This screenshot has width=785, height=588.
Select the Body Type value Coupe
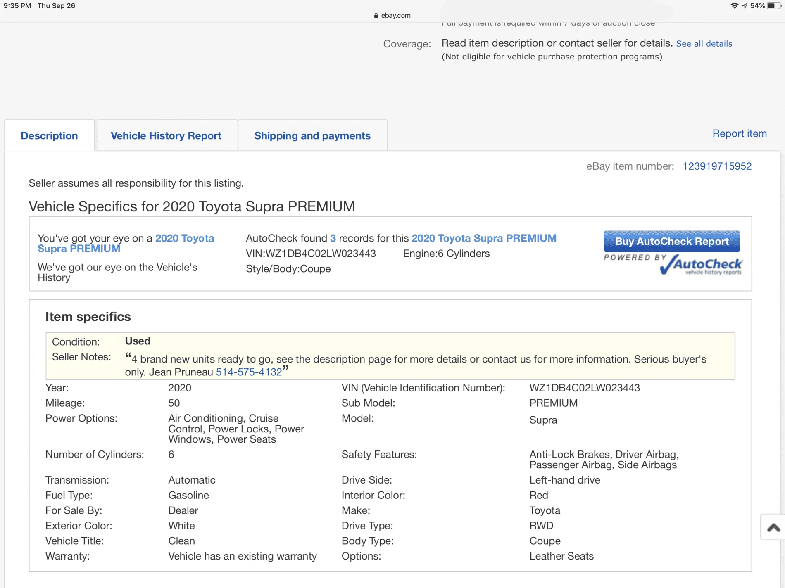pos(545,541)
